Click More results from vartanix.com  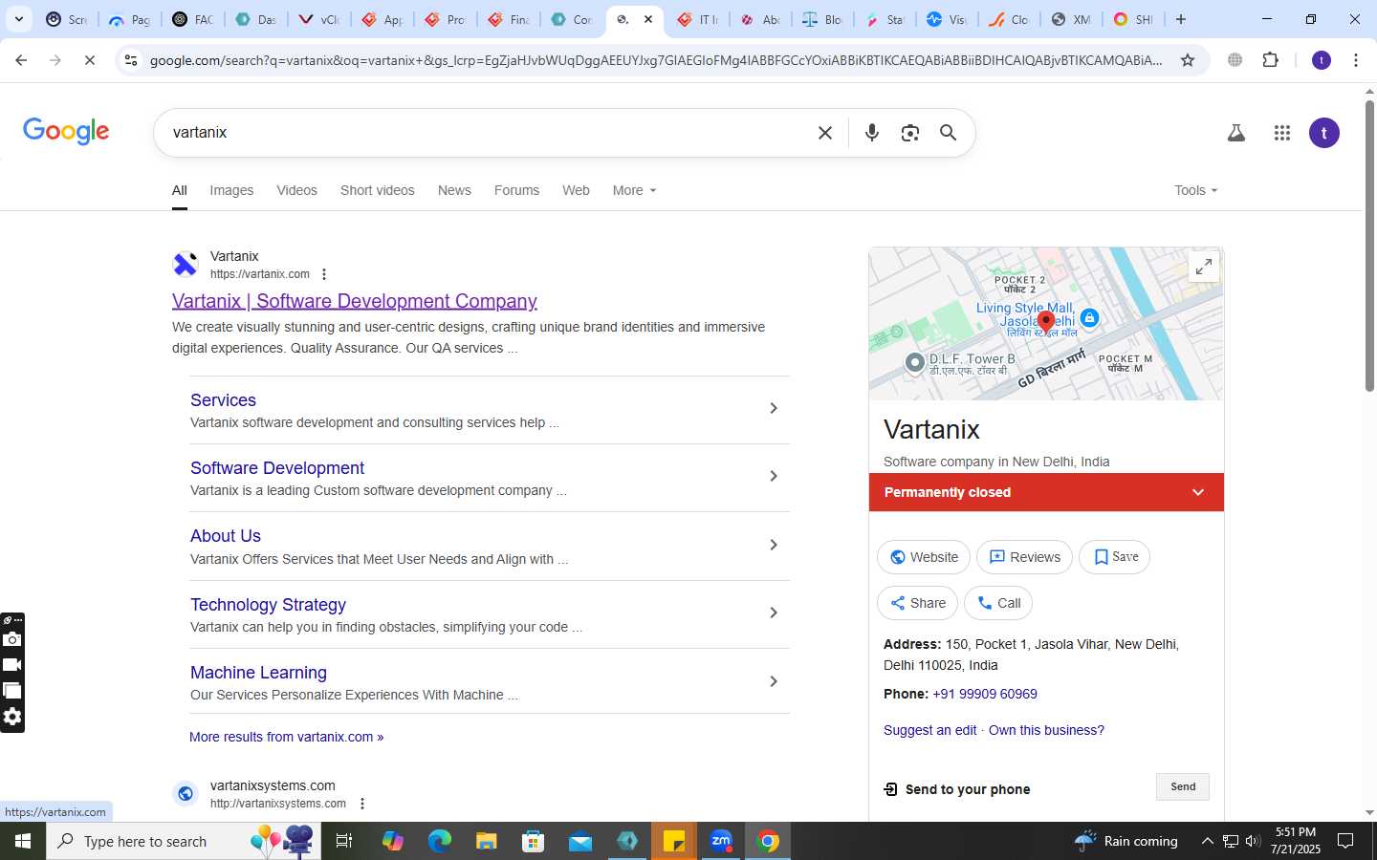(286, 737)
